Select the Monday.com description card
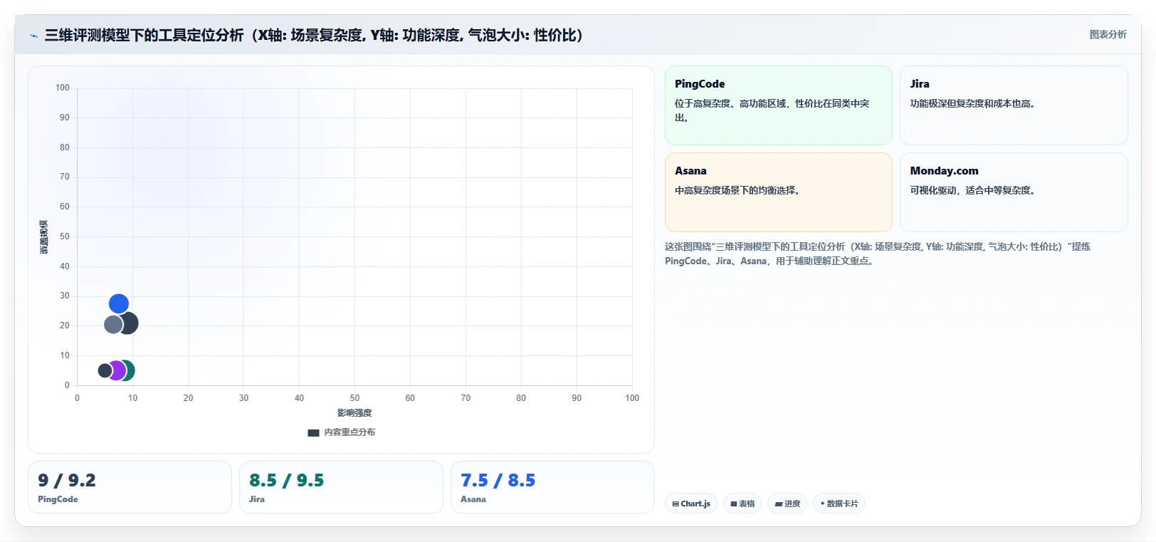Screen dimensions: 1156x542 coord(1014,192)
